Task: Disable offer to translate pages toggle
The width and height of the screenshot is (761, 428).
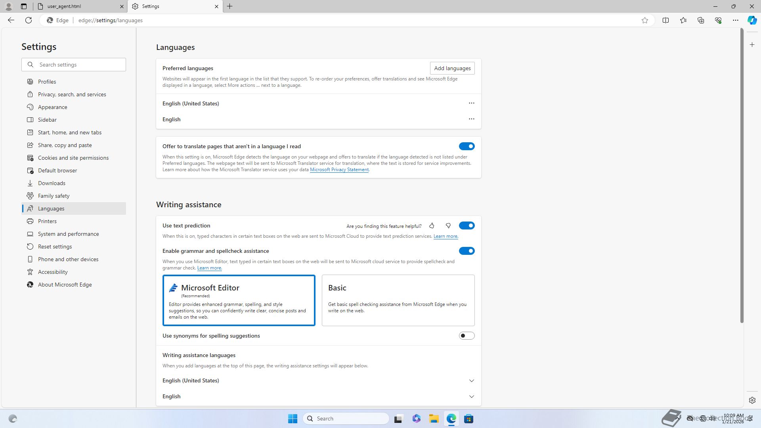Action: coord(467,146)
